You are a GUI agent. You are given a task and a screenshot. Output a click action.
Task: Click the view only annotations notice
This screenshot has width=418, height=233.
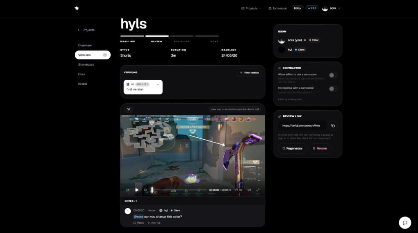(x=235, y=109)
